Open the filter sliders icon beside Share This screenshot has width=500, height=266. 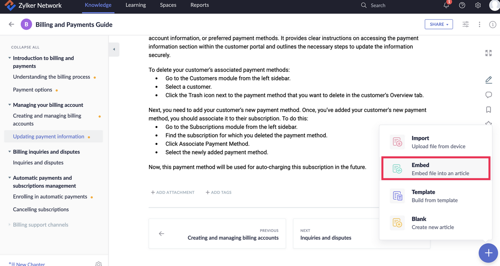pos(466,24)
